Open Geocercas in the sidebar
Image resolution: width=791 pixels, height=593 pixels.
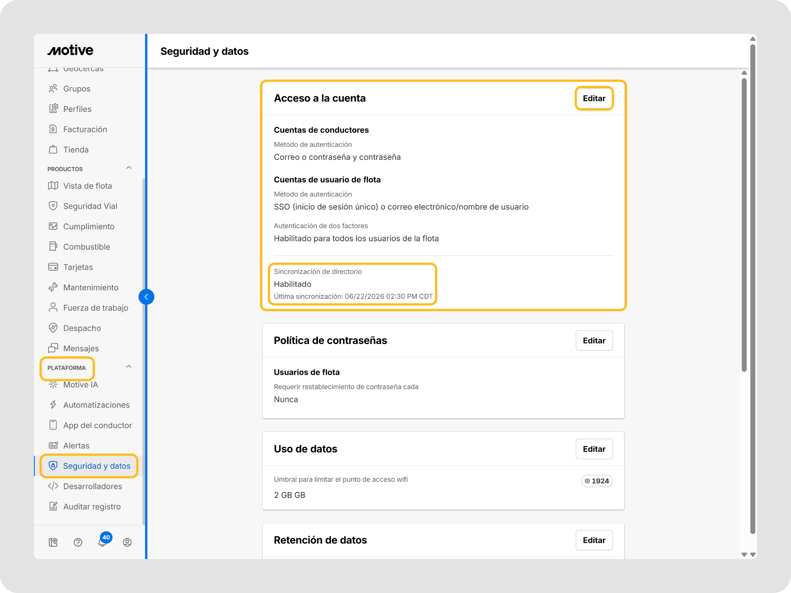[83, 69]
